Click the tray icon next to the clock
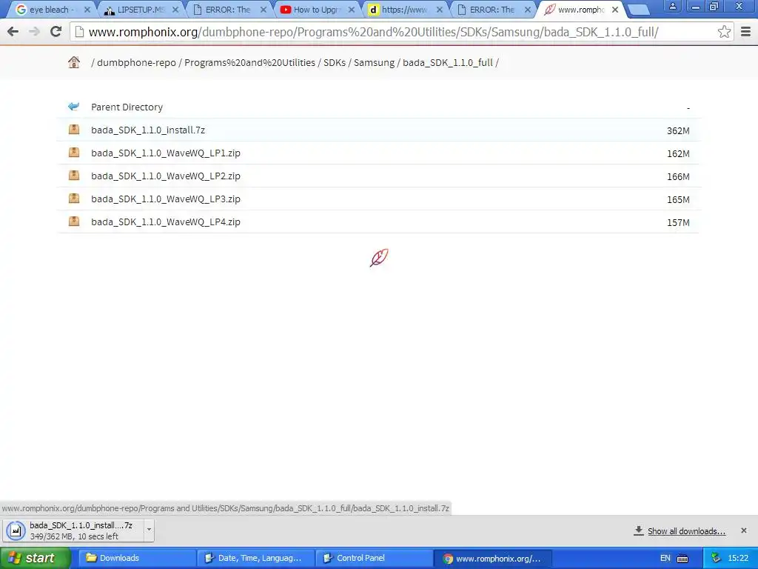Screen dimensions: 758x569 click(x=716, y=558)
